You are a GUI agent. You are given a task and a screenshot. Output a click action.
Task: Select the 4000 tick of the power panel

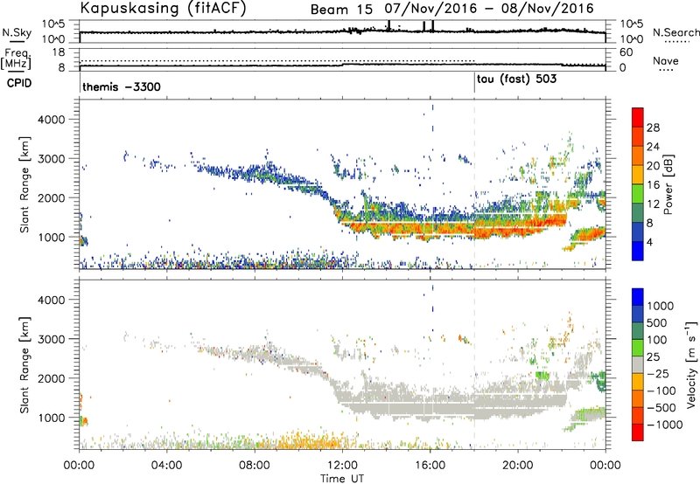51,120
